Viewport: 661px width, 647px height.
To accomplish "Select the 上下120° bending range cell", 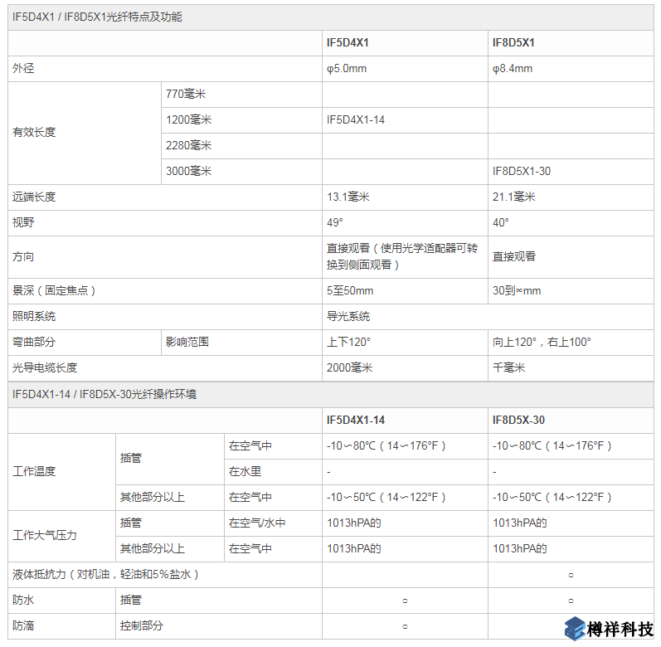I will coord(348,342).
